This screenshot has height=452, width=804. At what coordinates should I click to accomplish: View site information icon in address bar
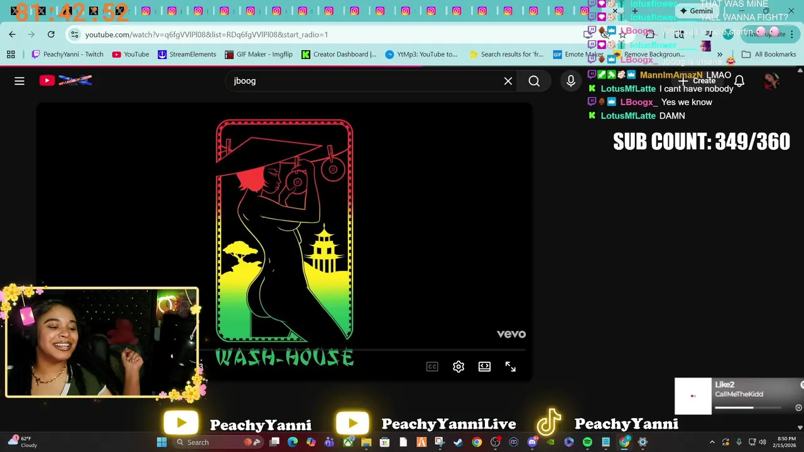(x=75, y=35)
